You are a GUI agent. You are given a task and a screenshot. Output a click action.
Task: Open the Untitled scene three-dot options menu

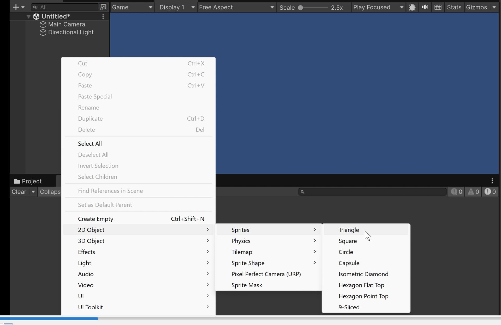click(x=103, y=17)
